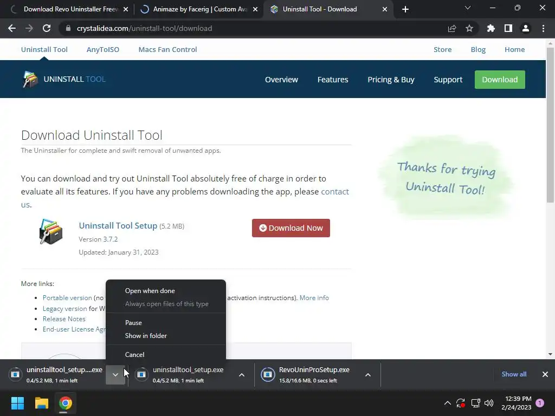Screen dimensions: 555x416
Task: Click the contact us link
Action: [x=335, y=191]
